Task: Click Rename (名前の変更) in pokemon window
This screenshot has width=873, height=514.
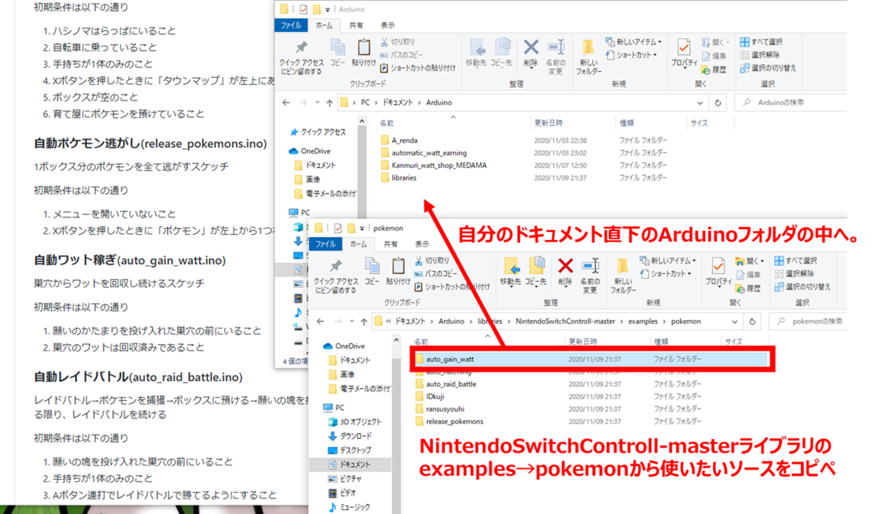Action: click(x=590, y=275)
